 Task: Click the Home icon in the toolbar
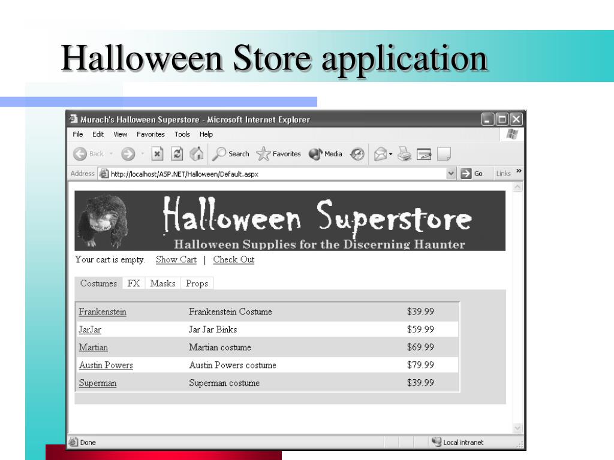[197, 154]
